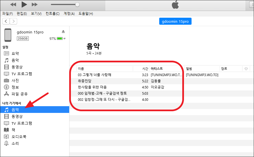Click the 5곡 • 24분 summary text
The width and height of the screenshot is (254, 157).
click(x=94, y=53)
